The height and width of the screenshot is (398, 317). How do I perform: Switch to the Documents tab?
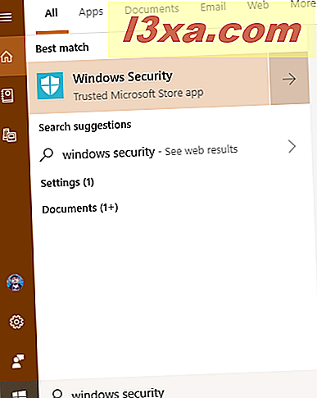152,9
